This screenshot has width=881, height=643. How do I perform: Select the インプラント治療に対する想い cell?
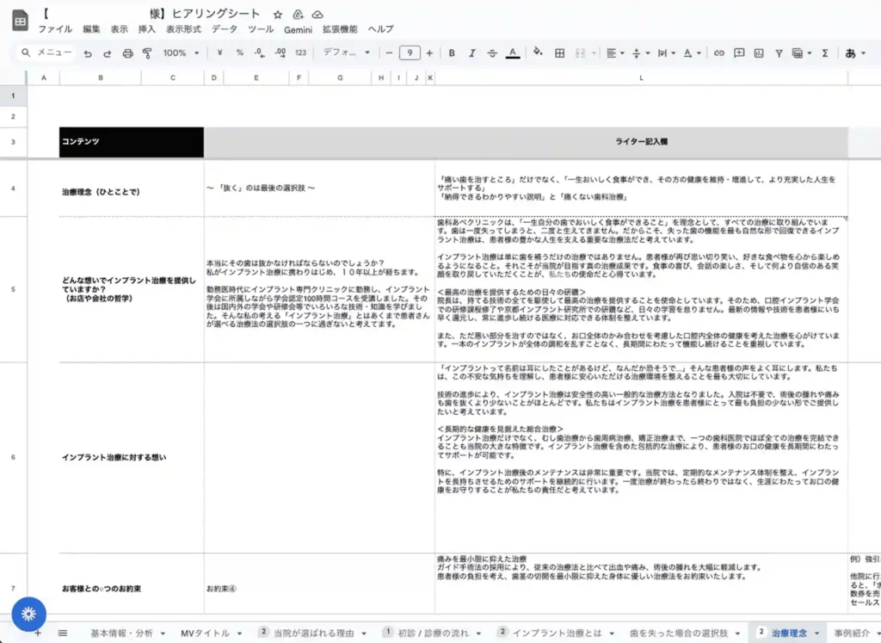(132, 458)
